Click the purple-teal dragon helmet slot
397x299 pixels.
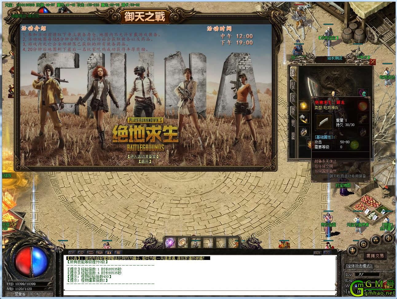pyautogui.click(x=363, y=93)
